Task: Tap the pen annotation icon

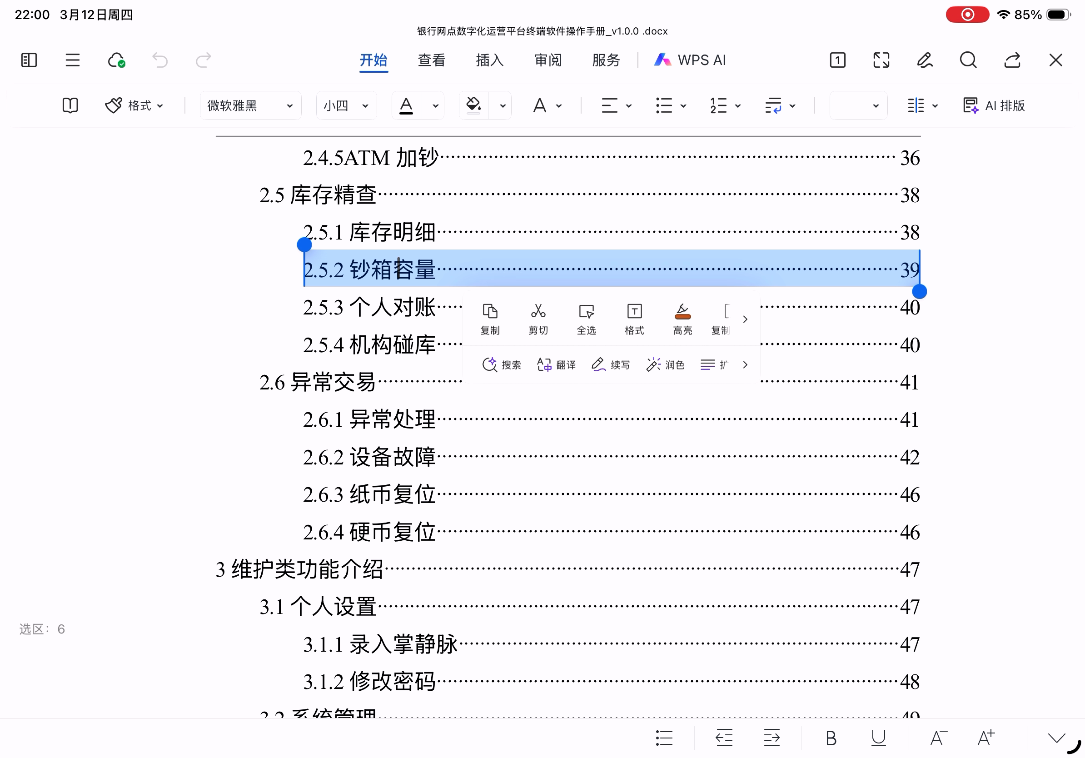Action: [x=924, y=60]
